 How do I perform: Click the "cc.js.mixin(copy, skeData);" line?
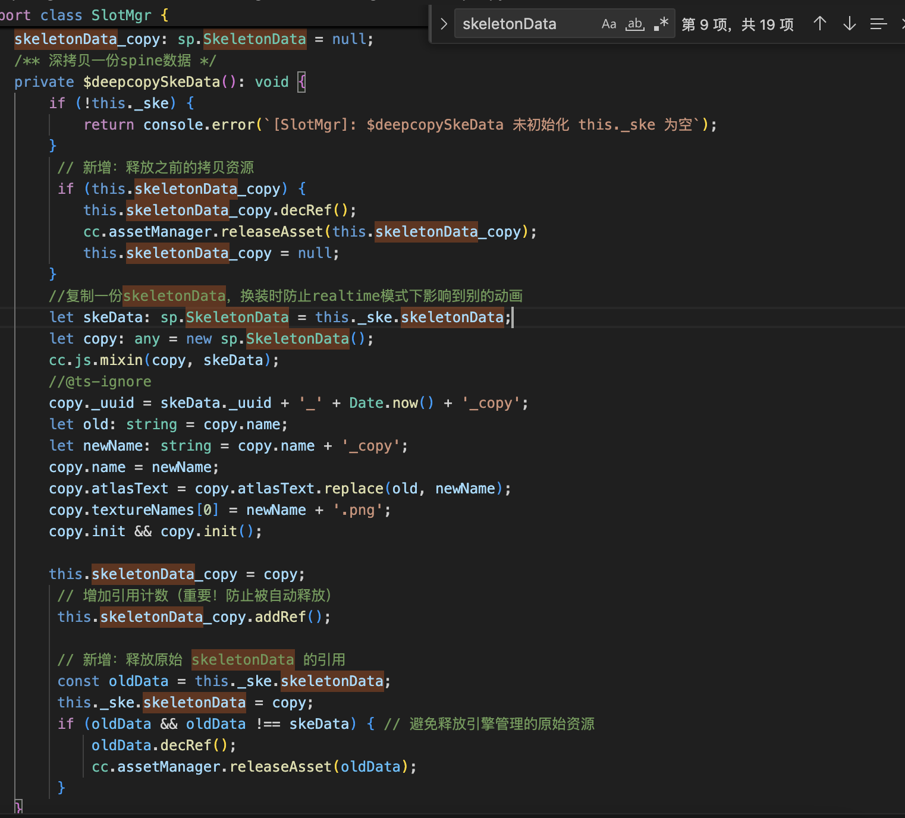(164, 360)
